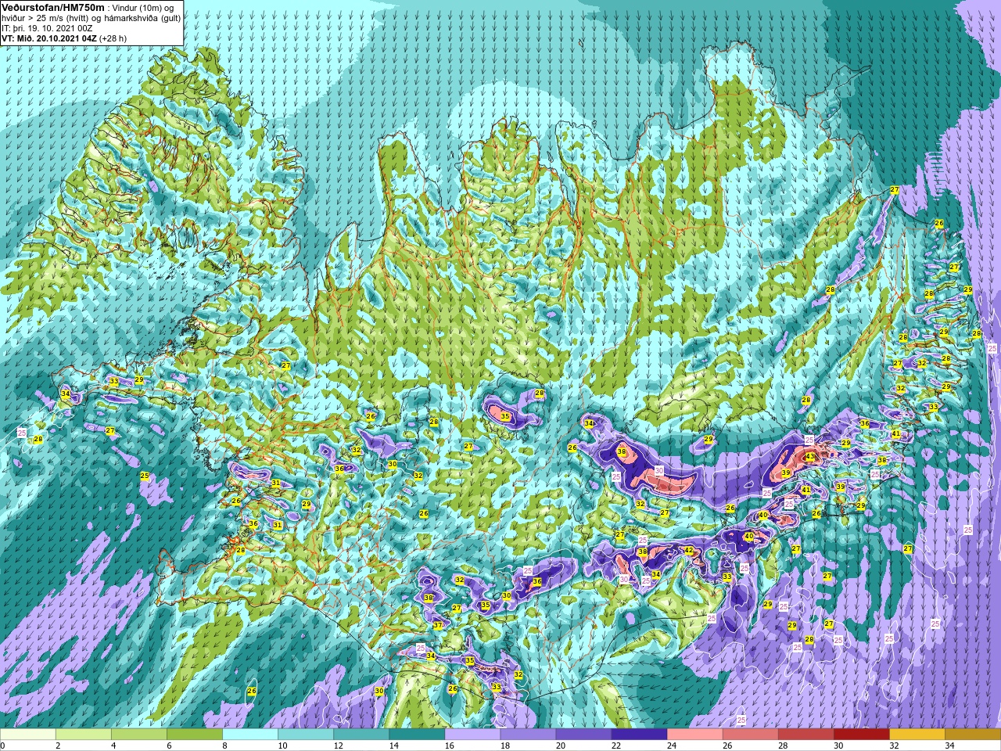Click the pale yellow 0–2 m/s legend swatch

(28, 735)
